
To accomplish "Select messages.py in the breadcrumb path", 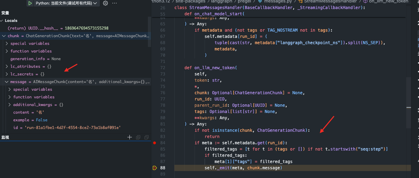I will (x=275, y=1).
